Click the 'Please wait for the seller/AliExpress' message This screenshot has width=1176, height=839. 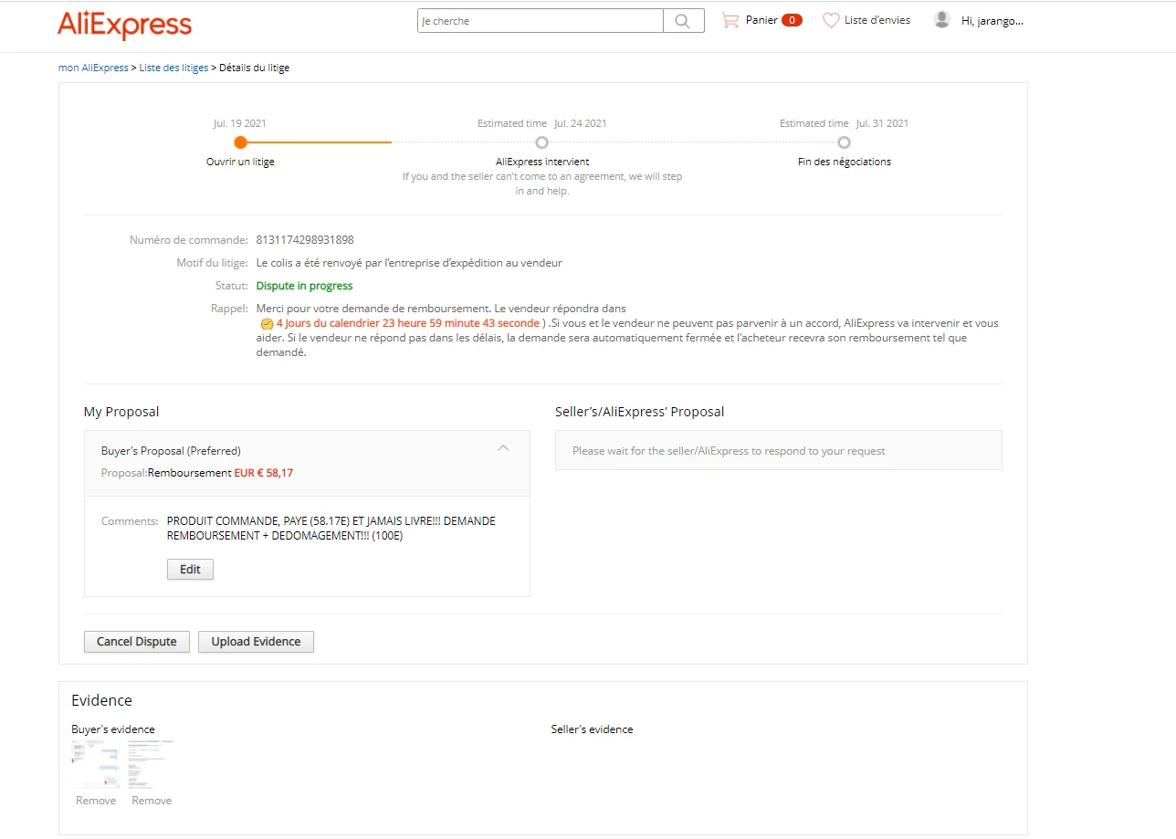[729, 451]
